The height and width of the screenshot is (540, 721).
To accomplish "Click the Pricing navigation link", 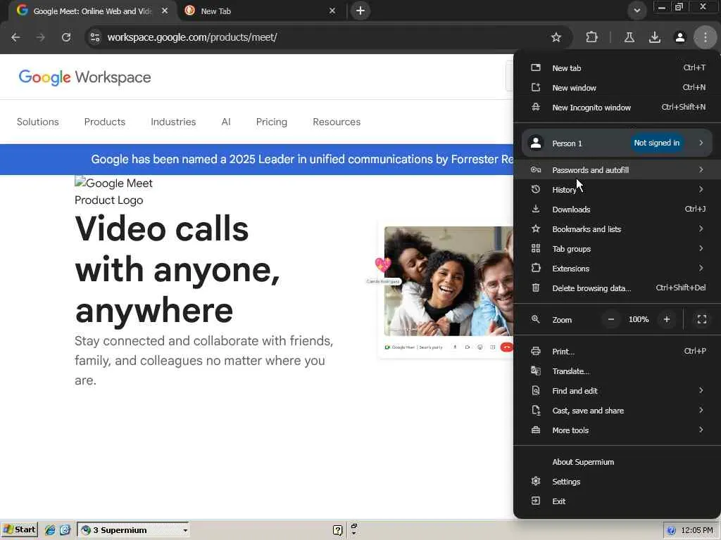I will pyautogui.click(x=272, y=122).
